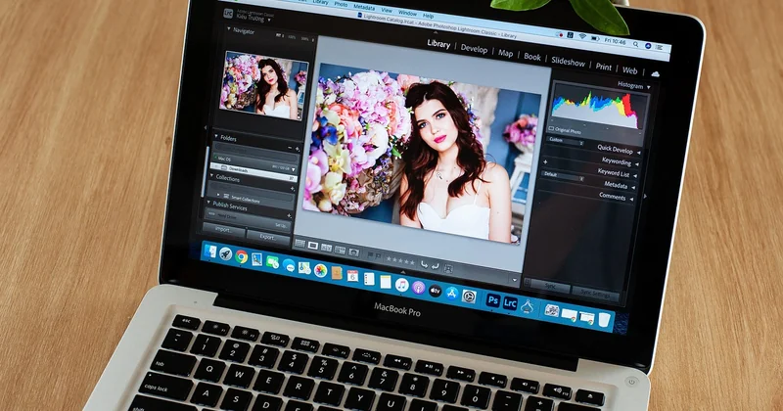Add a folder with the Folders plus button
Screen dimensions: 783x411
298,149
